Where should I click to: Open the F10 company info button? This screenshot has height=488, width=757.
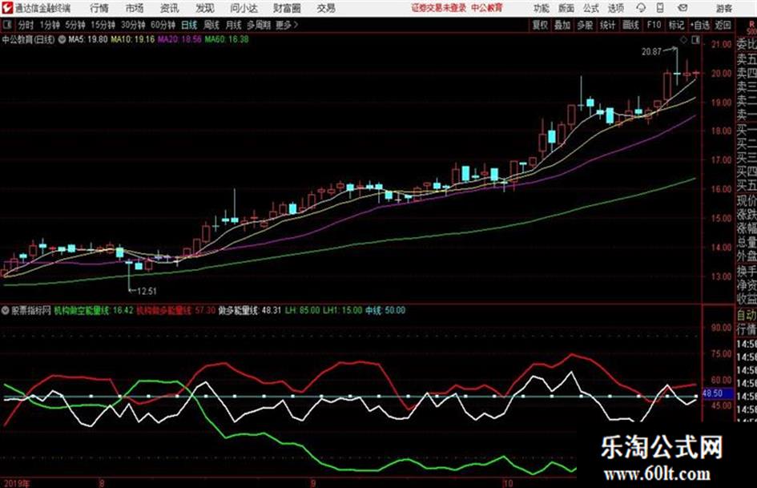click(654, 25)
